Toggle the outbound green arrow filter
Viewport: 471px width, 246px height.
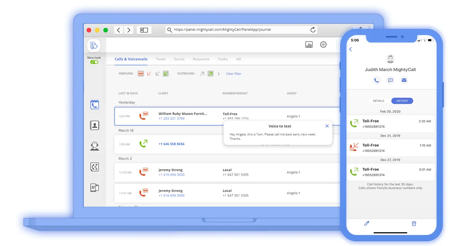pos(210,73)
